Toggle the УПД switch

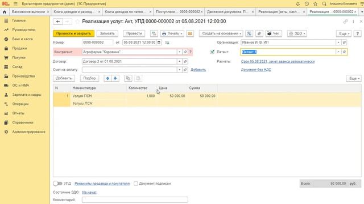57,184
